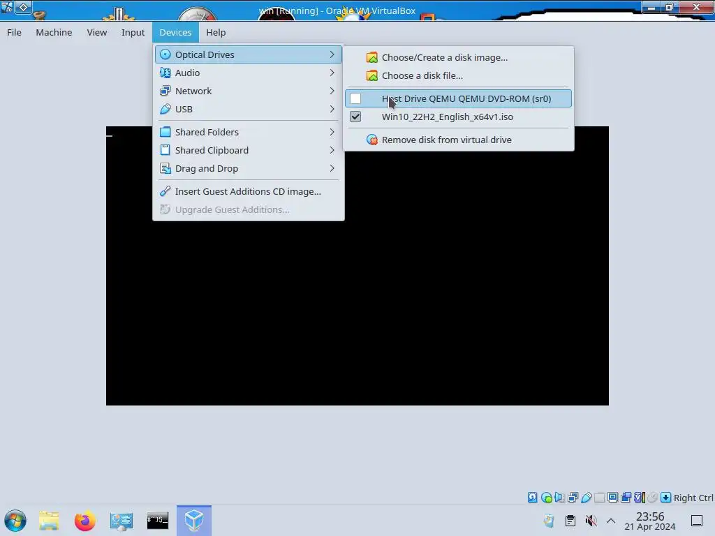Check the Host Drive QEMU DVD-ROM checkbox
This screenshot has height=536, width=715.
(355, 98)
